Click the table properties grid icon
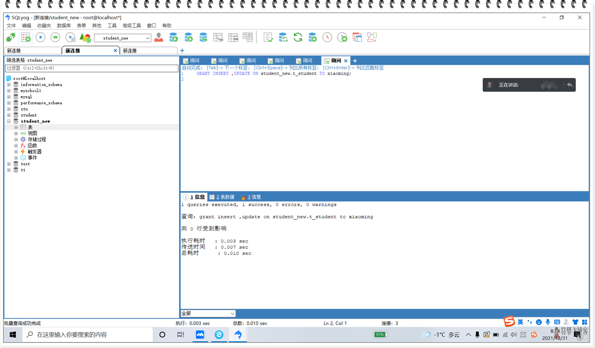Screen dimensions: 595x348 233,37
